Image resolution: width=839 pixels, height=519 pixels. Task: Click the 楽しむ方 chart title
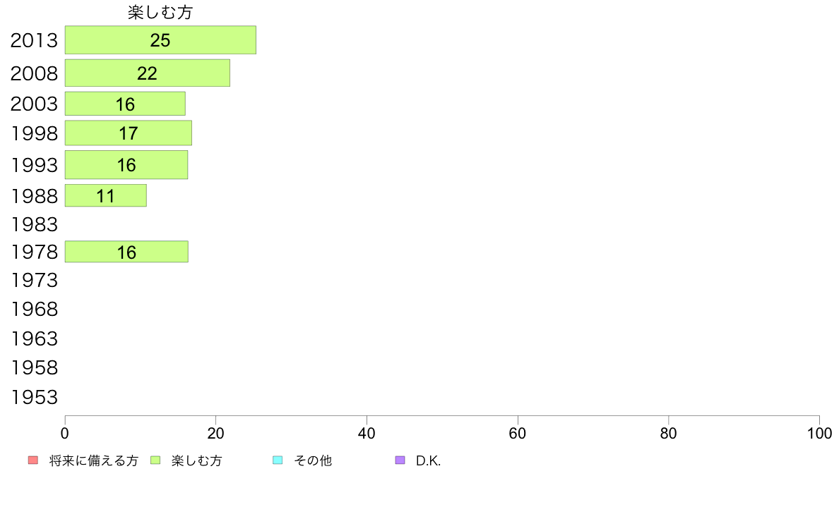(x=160, y=12)
